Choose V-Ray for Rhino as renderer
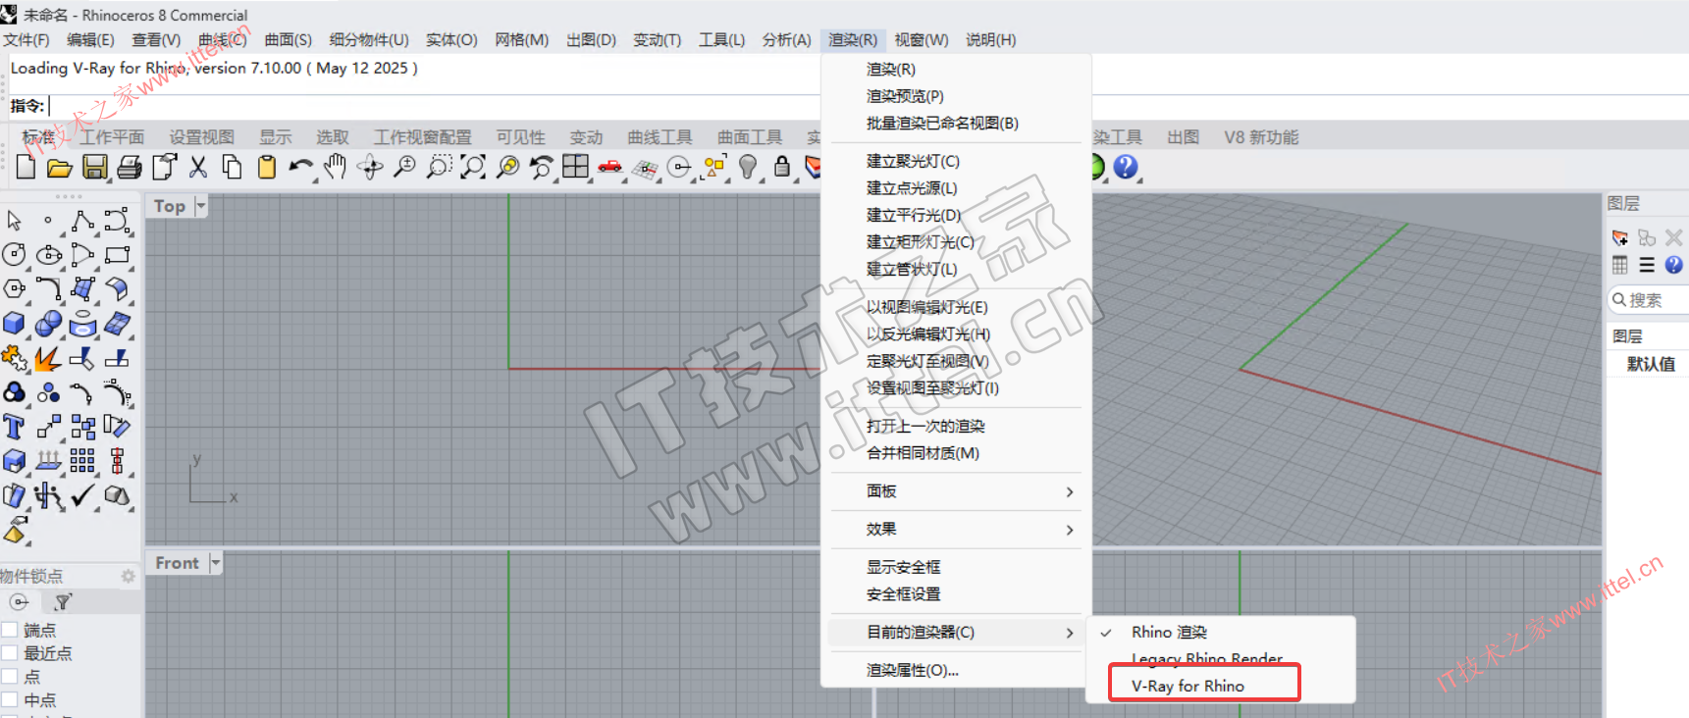The width and height of the screenshot is (1689, 718). pyautogui.click(x=1188, y=686)
